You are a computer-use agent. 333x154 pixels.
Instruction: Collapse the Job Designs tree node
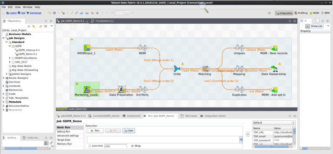click(x=3, y=38)
